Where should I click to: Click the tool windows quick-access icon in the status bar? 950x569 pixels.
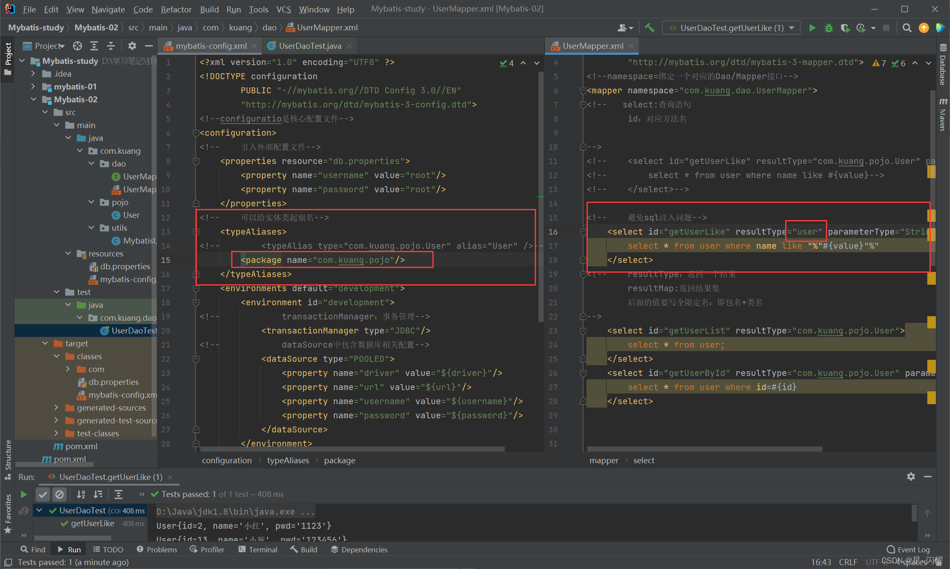(x=8, y=562)
